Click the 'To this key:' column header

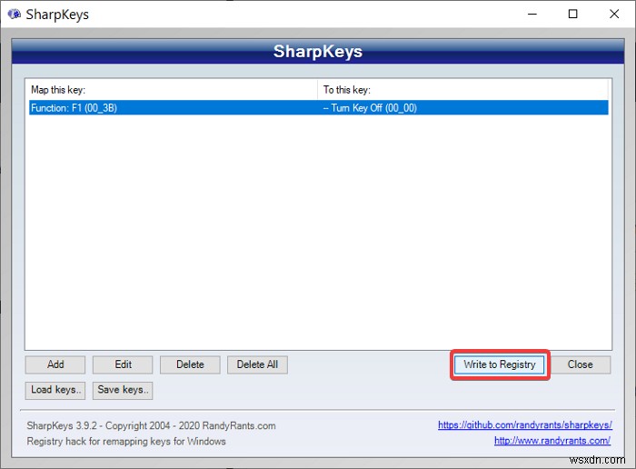click(x=462, y=90)
